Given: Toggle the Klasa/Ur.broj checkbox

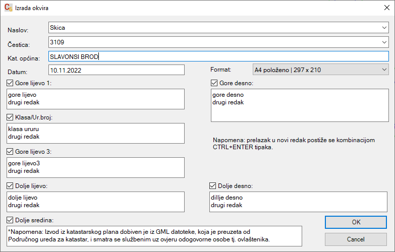Looking at the screenshot, I should pyautogui.click(x=11, y=117).
